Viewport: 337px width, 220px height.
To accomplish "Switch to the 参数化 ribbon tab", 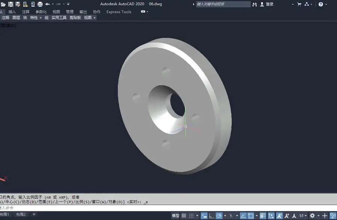I will point(41,12).
